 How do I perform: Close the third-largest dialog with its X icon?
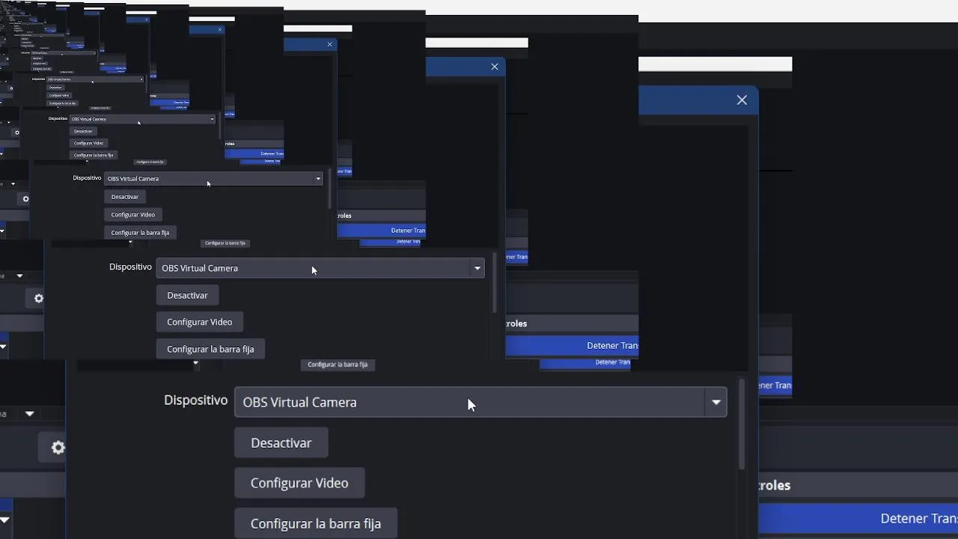(329, 44)
